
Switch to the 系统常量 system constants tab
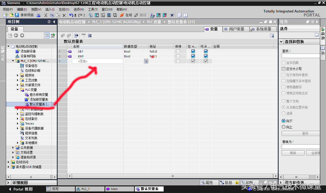(263, 29)
